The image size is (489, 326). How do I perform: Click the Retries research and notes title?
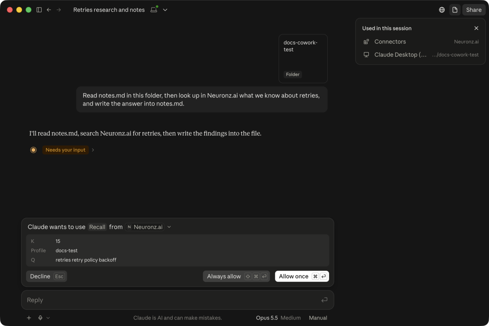pos(109,10)
